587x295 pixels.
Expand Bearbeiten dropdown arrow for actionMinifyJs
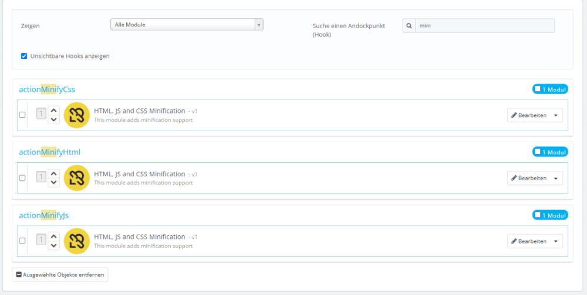[x=556, y=241]
